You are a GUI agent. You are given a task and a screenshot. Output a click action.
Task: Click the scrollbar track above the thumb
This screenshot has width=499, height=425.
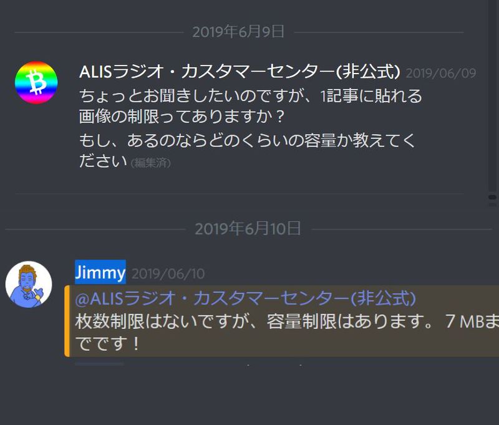tap(492, 95)
